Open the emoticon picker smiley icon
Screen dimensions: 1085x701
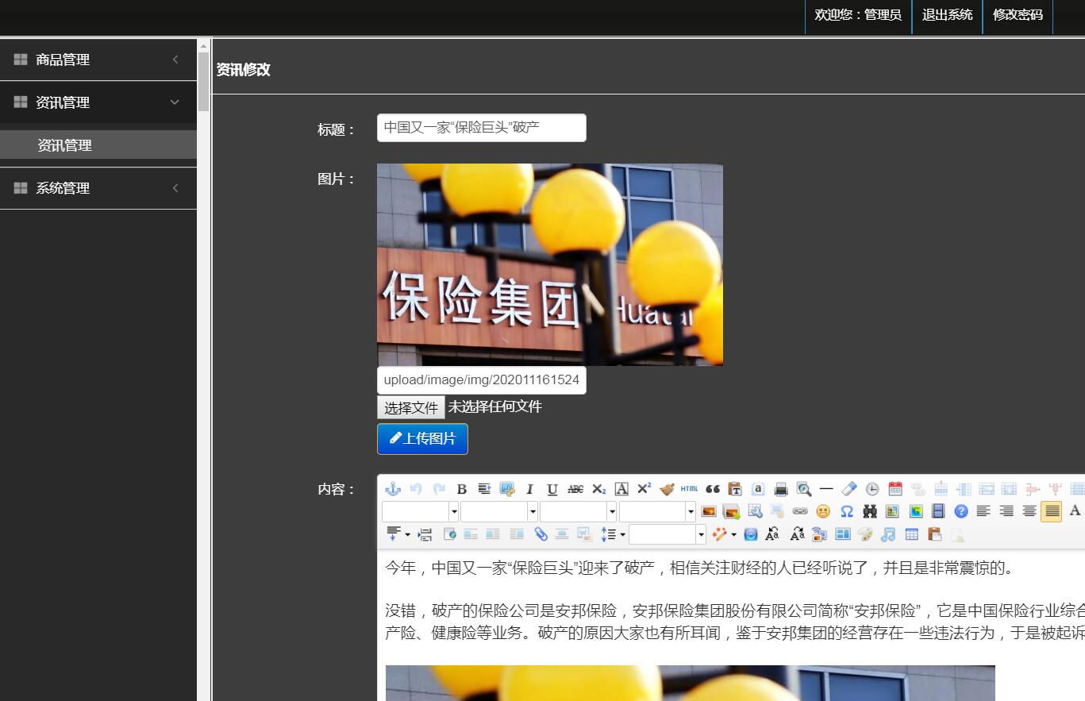pos(823,511)
